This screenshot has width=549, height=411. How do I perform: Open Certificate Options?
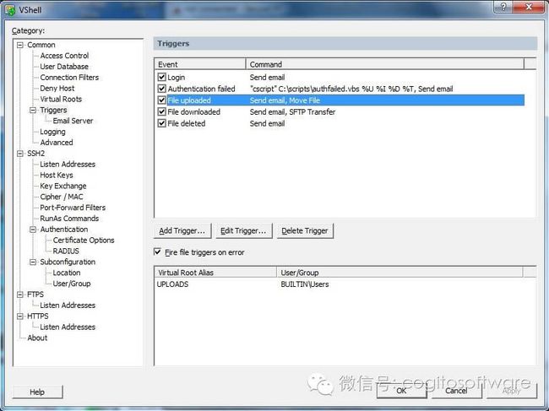[84, 240]
